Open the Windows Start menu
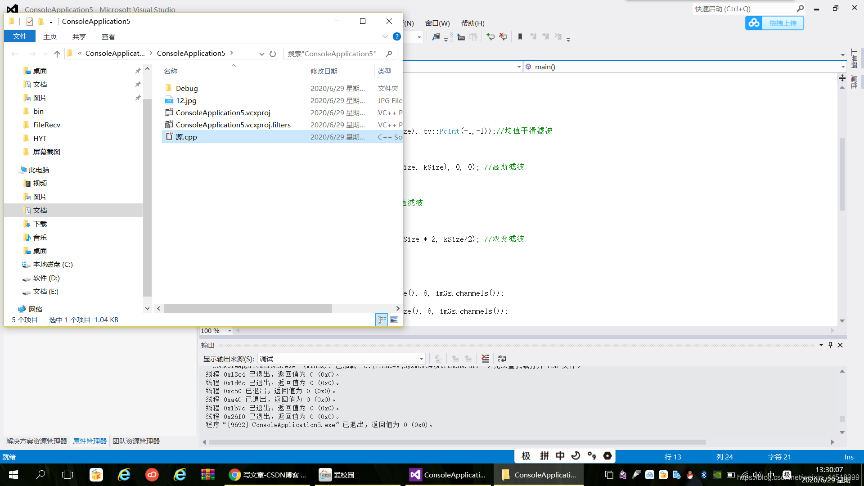 tap(13, 475)
